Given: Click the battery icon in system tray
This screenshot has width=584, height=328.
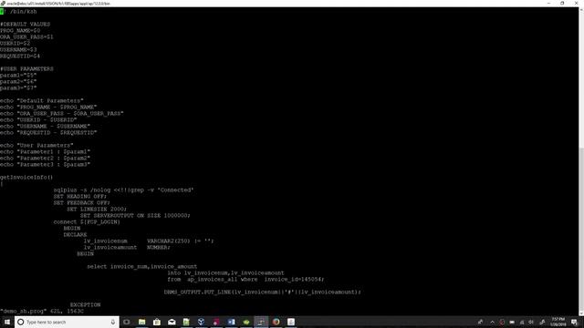Looking at the screenshot, I should (512, 322).
